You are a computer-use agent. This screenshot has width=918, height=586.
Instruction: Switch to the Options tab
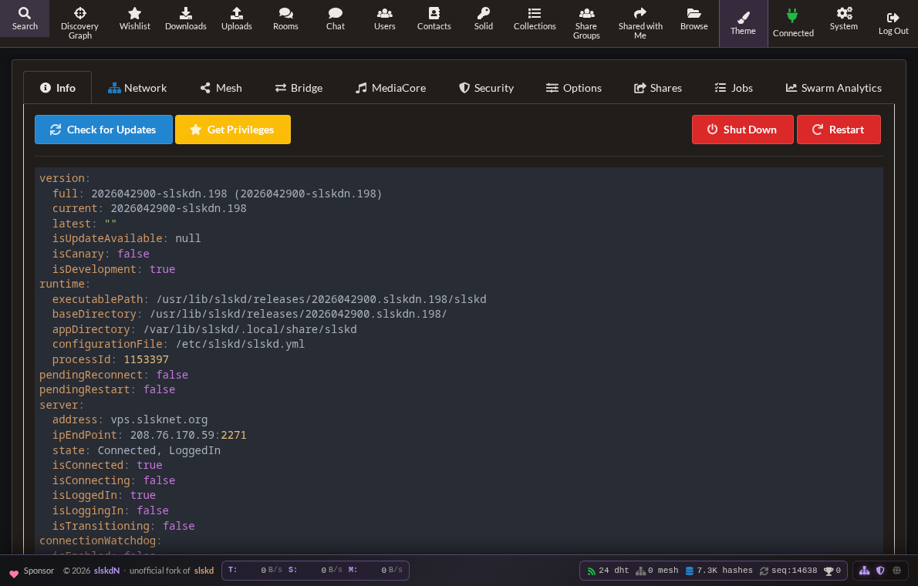pos(573,88)
